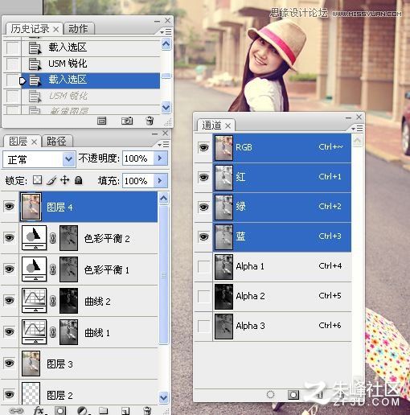Add layer style fx icon

click(x=39, y=410)
